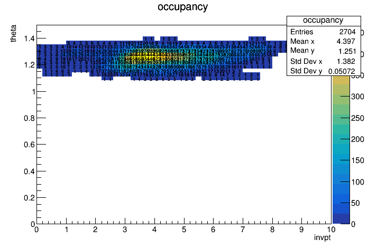Select the color scale label "300"
368x249 pixels.
[357, 97]
